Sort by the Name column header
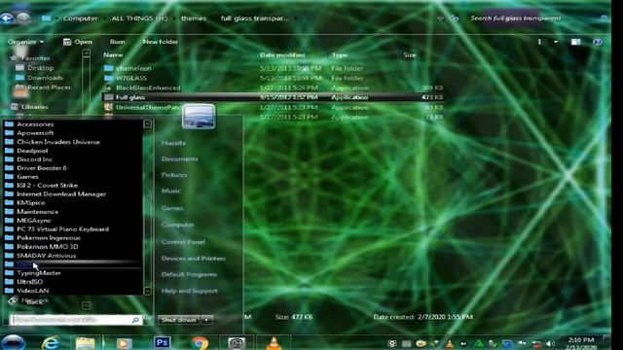The width and height of the screenshot is (623, 350). click(113, 55)
